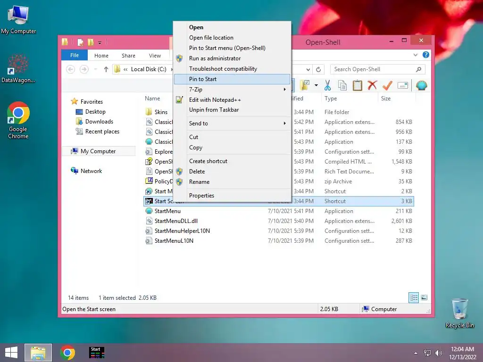The width and height of the screenshot is (483, 362).
Task: Select Create shortcut
Action: pos(232,161)
